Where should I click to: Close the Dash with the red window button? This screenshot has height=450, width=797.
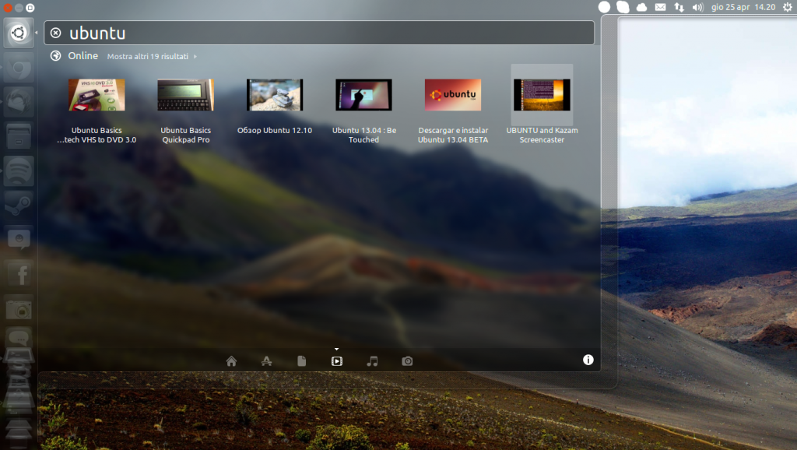coord(8,8)
